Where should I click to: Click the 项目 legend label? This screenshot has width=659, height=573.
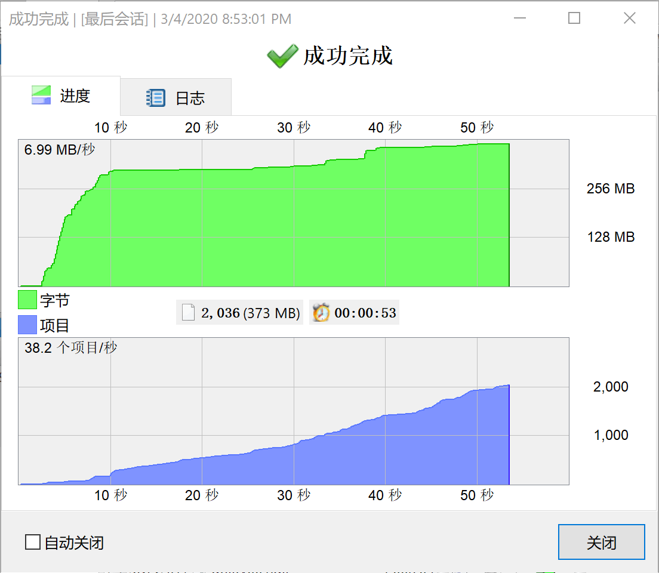55,325
